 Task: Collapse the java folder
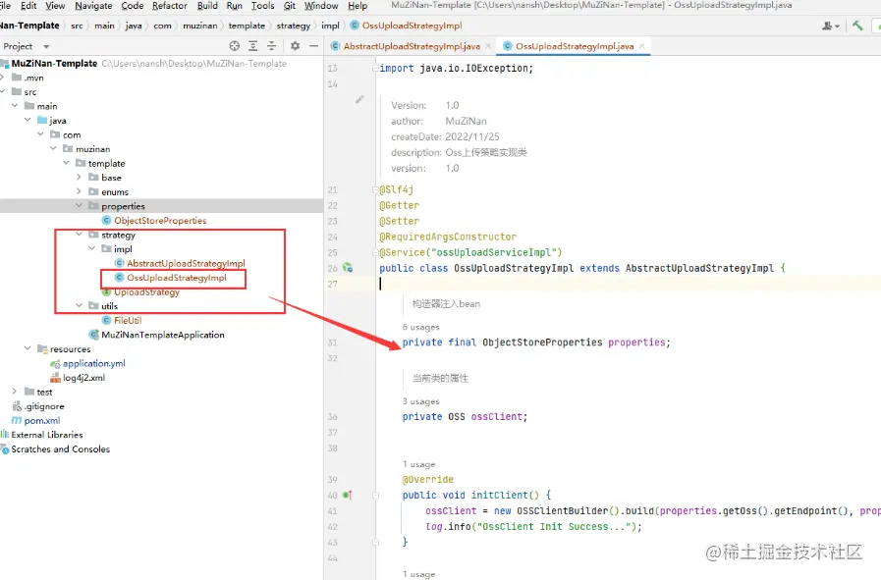point(28,120)
